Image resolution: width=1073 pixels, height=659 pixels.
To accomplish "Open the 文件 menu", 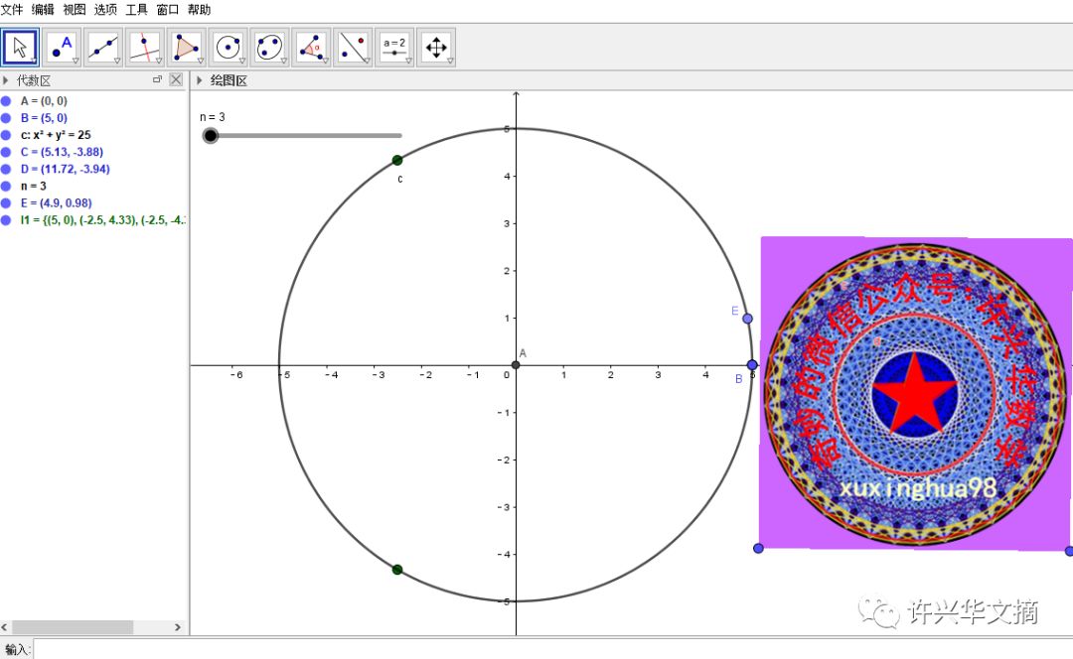I will 12,10.
